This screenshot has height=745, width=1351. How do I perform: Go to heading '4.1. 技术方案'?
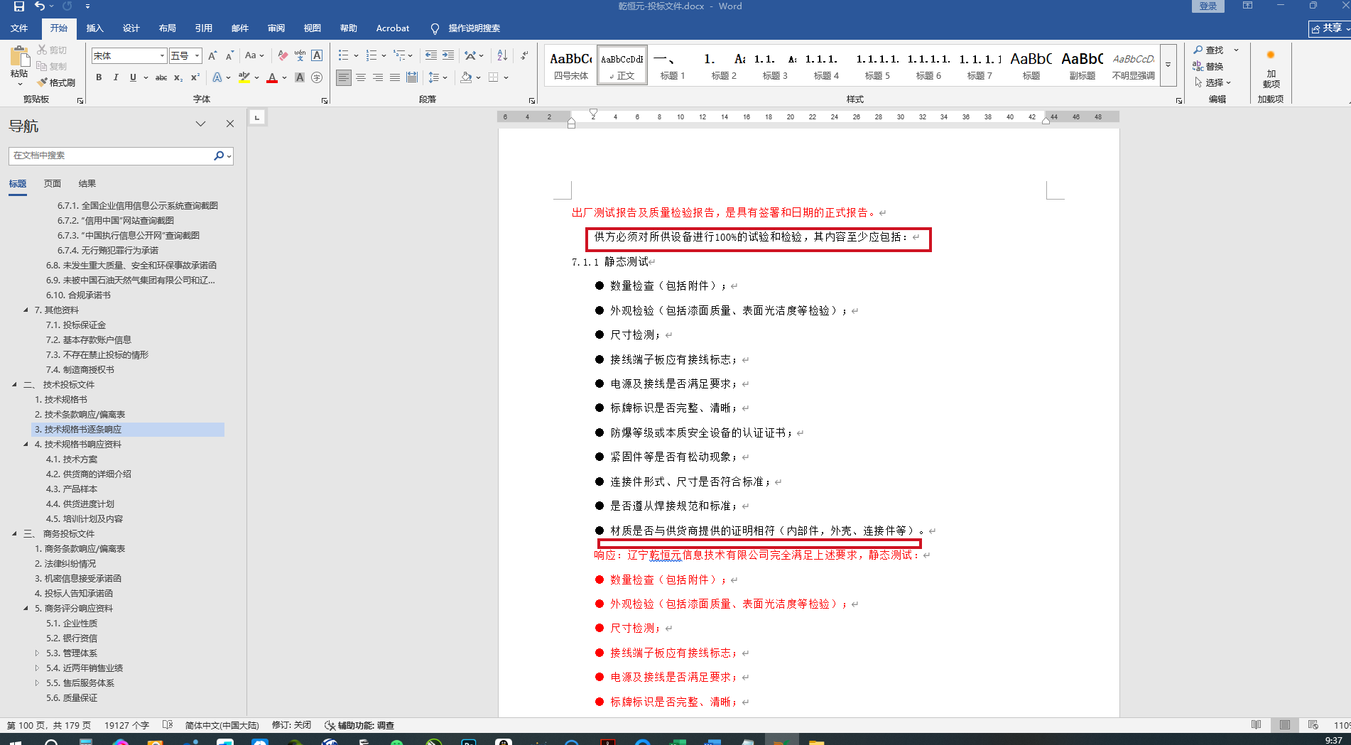point(72,459)
